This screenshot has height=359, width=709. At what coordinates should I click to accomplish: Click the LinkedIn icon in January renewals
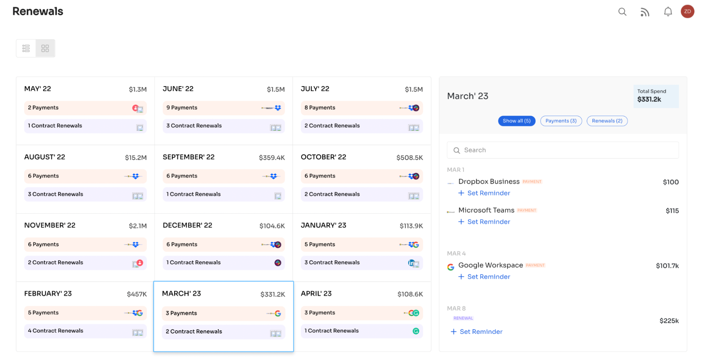point(411,263)
